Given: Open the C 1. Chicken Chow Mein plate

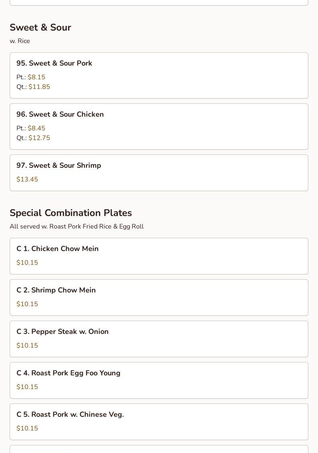Looking at the screenshot, I should click(x=159, y=256).
